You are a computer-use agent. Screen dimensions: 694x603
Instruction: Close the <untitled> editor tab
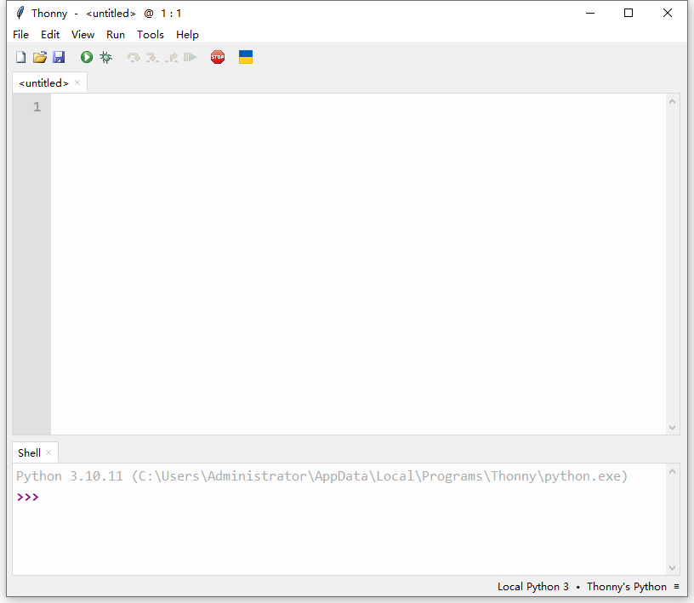pos(77,82)
